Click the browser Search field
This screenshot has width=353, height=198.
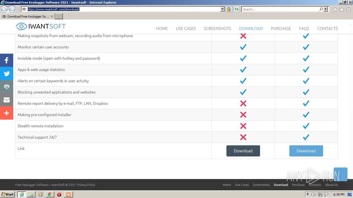280,9
